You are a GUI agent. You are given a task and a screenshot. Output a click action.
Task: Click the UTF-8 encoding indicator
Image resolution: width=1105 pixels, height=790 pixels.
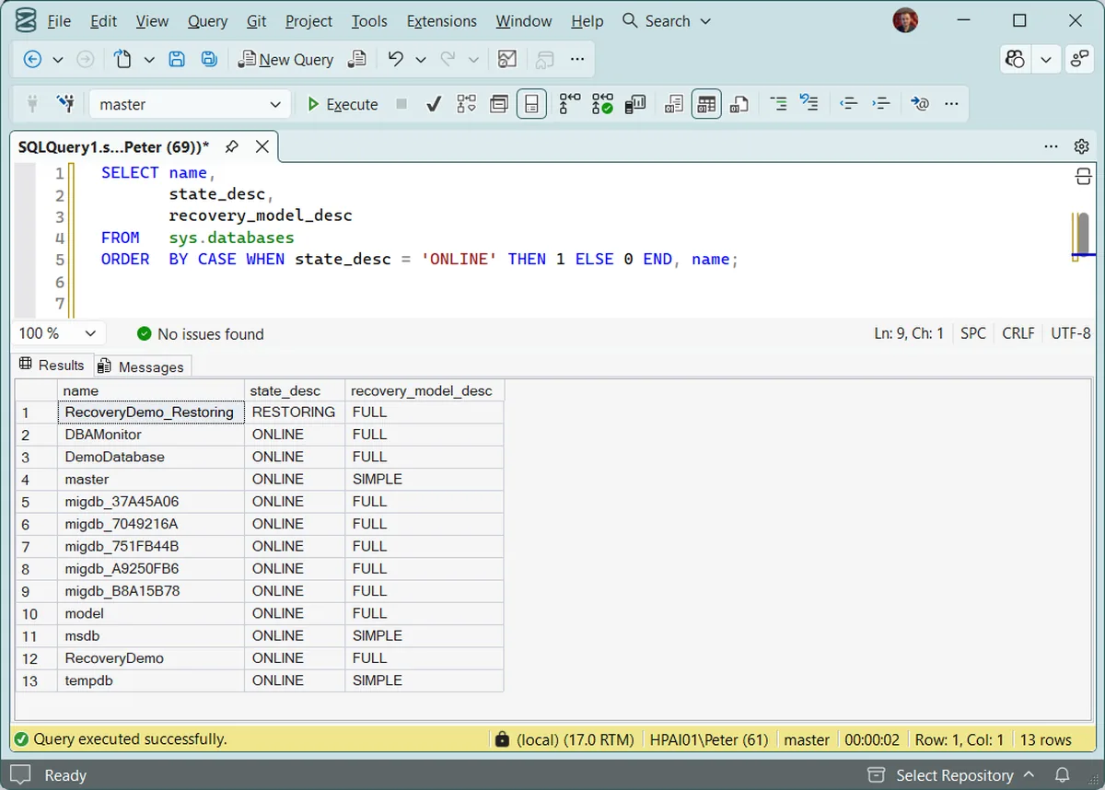click(x=1071, y=333)
